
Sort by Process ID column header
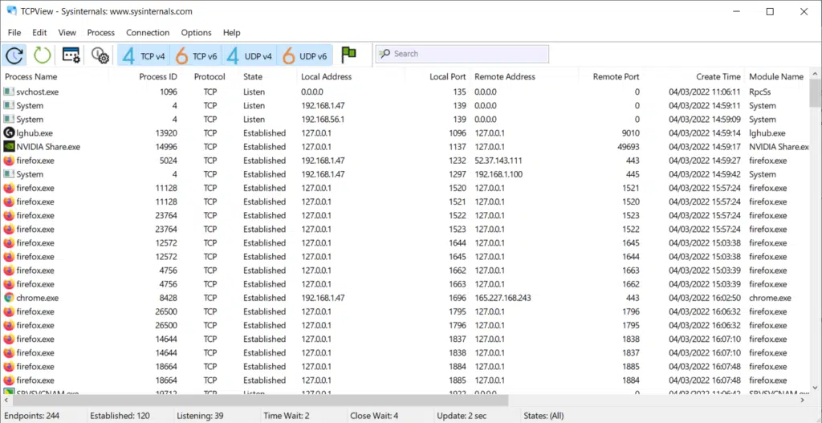(x=158, y=76)
